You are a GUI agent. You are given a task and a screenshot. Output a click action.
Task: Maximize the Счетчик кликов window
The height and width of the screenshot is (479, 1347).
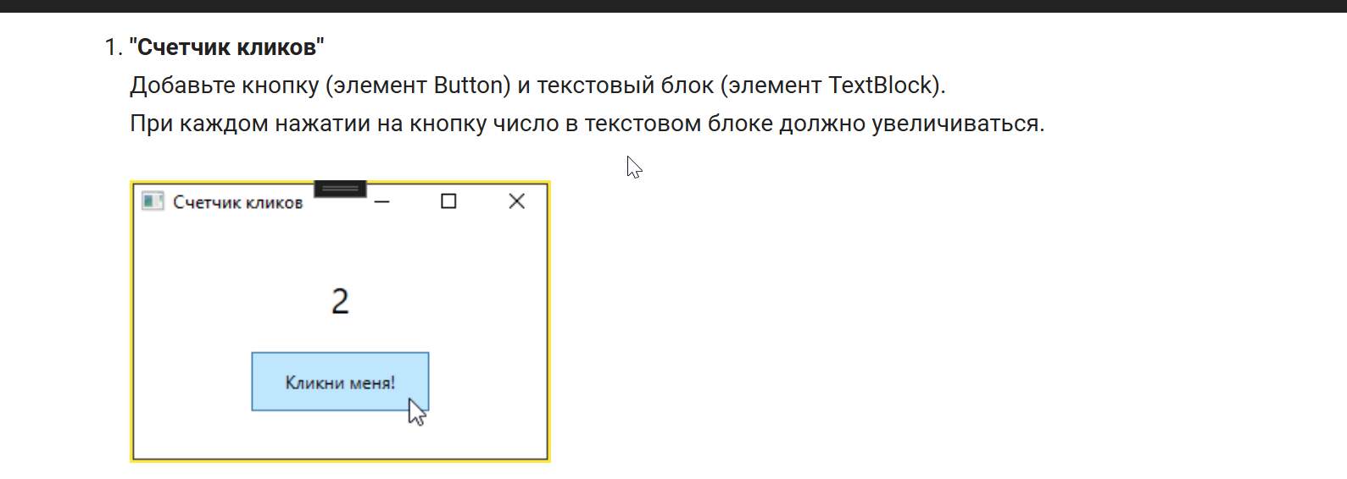448,201
